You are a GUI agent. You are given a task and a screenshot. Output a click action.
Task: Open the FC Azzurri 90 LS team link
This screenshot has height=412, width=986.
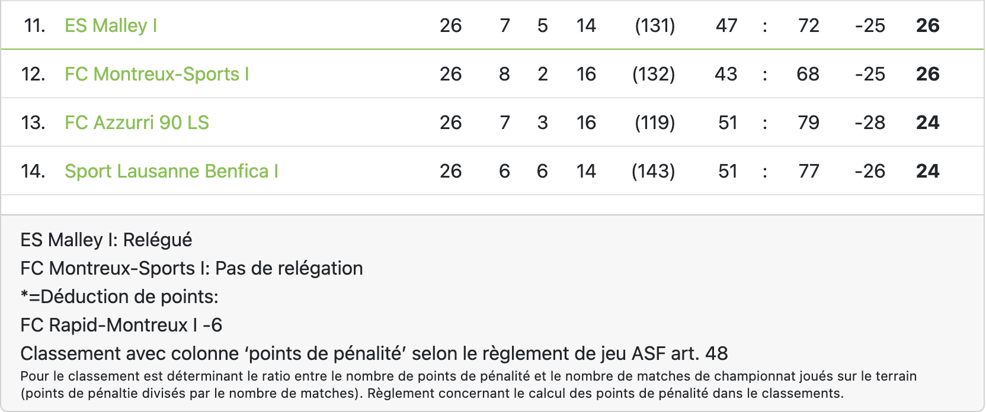pyautogui.click(x=137, y=123)
